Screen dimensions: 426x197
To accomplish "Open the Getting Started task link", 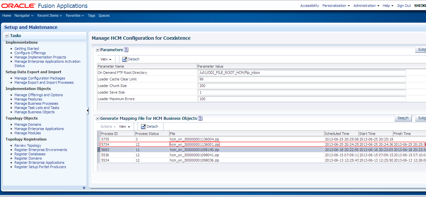I will click(x=27, y=49).
